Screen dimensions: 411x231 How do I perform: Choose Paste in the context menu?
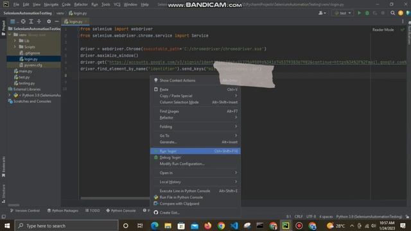(195, 89)
